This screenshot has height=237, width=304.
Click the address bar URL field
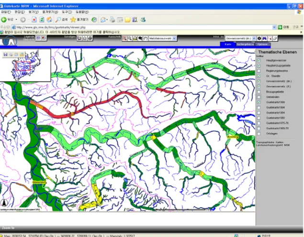click(x=143, y=27)
